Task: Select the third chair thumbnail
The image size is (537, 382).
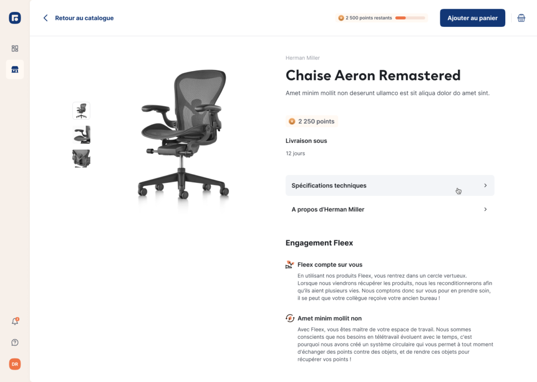Action: point(81,158)
